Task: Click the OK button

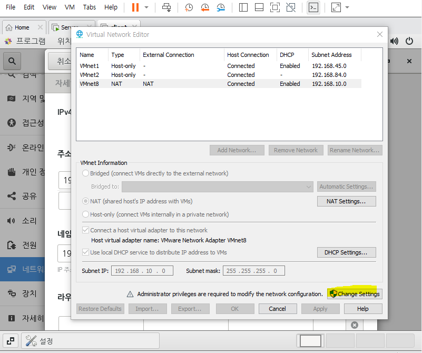Action: pos(235,309)
